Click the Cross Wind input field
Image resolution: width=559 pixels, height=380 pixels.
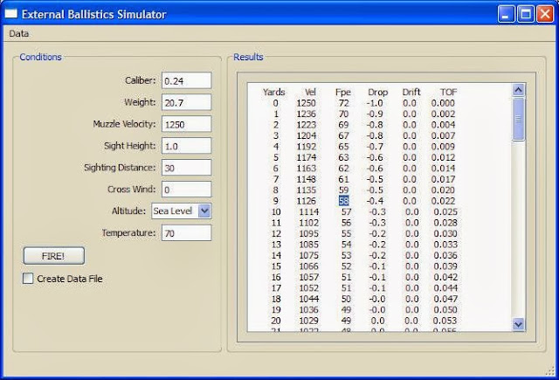[186, 190]
